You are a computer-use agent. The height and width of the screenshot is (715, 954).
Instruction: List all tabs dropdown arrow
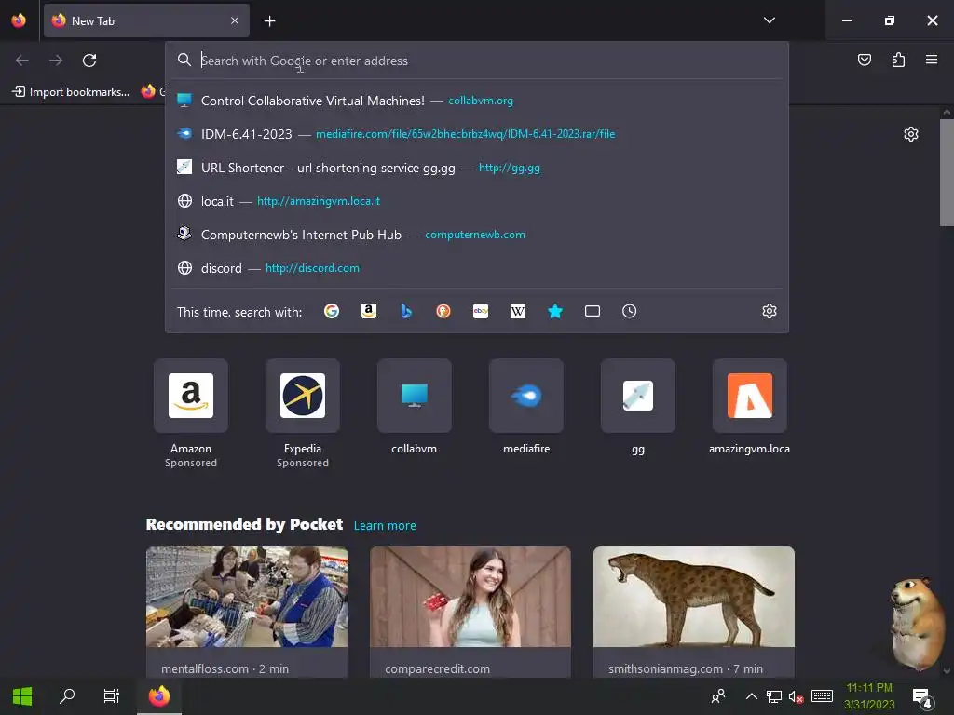click(769, 20)
